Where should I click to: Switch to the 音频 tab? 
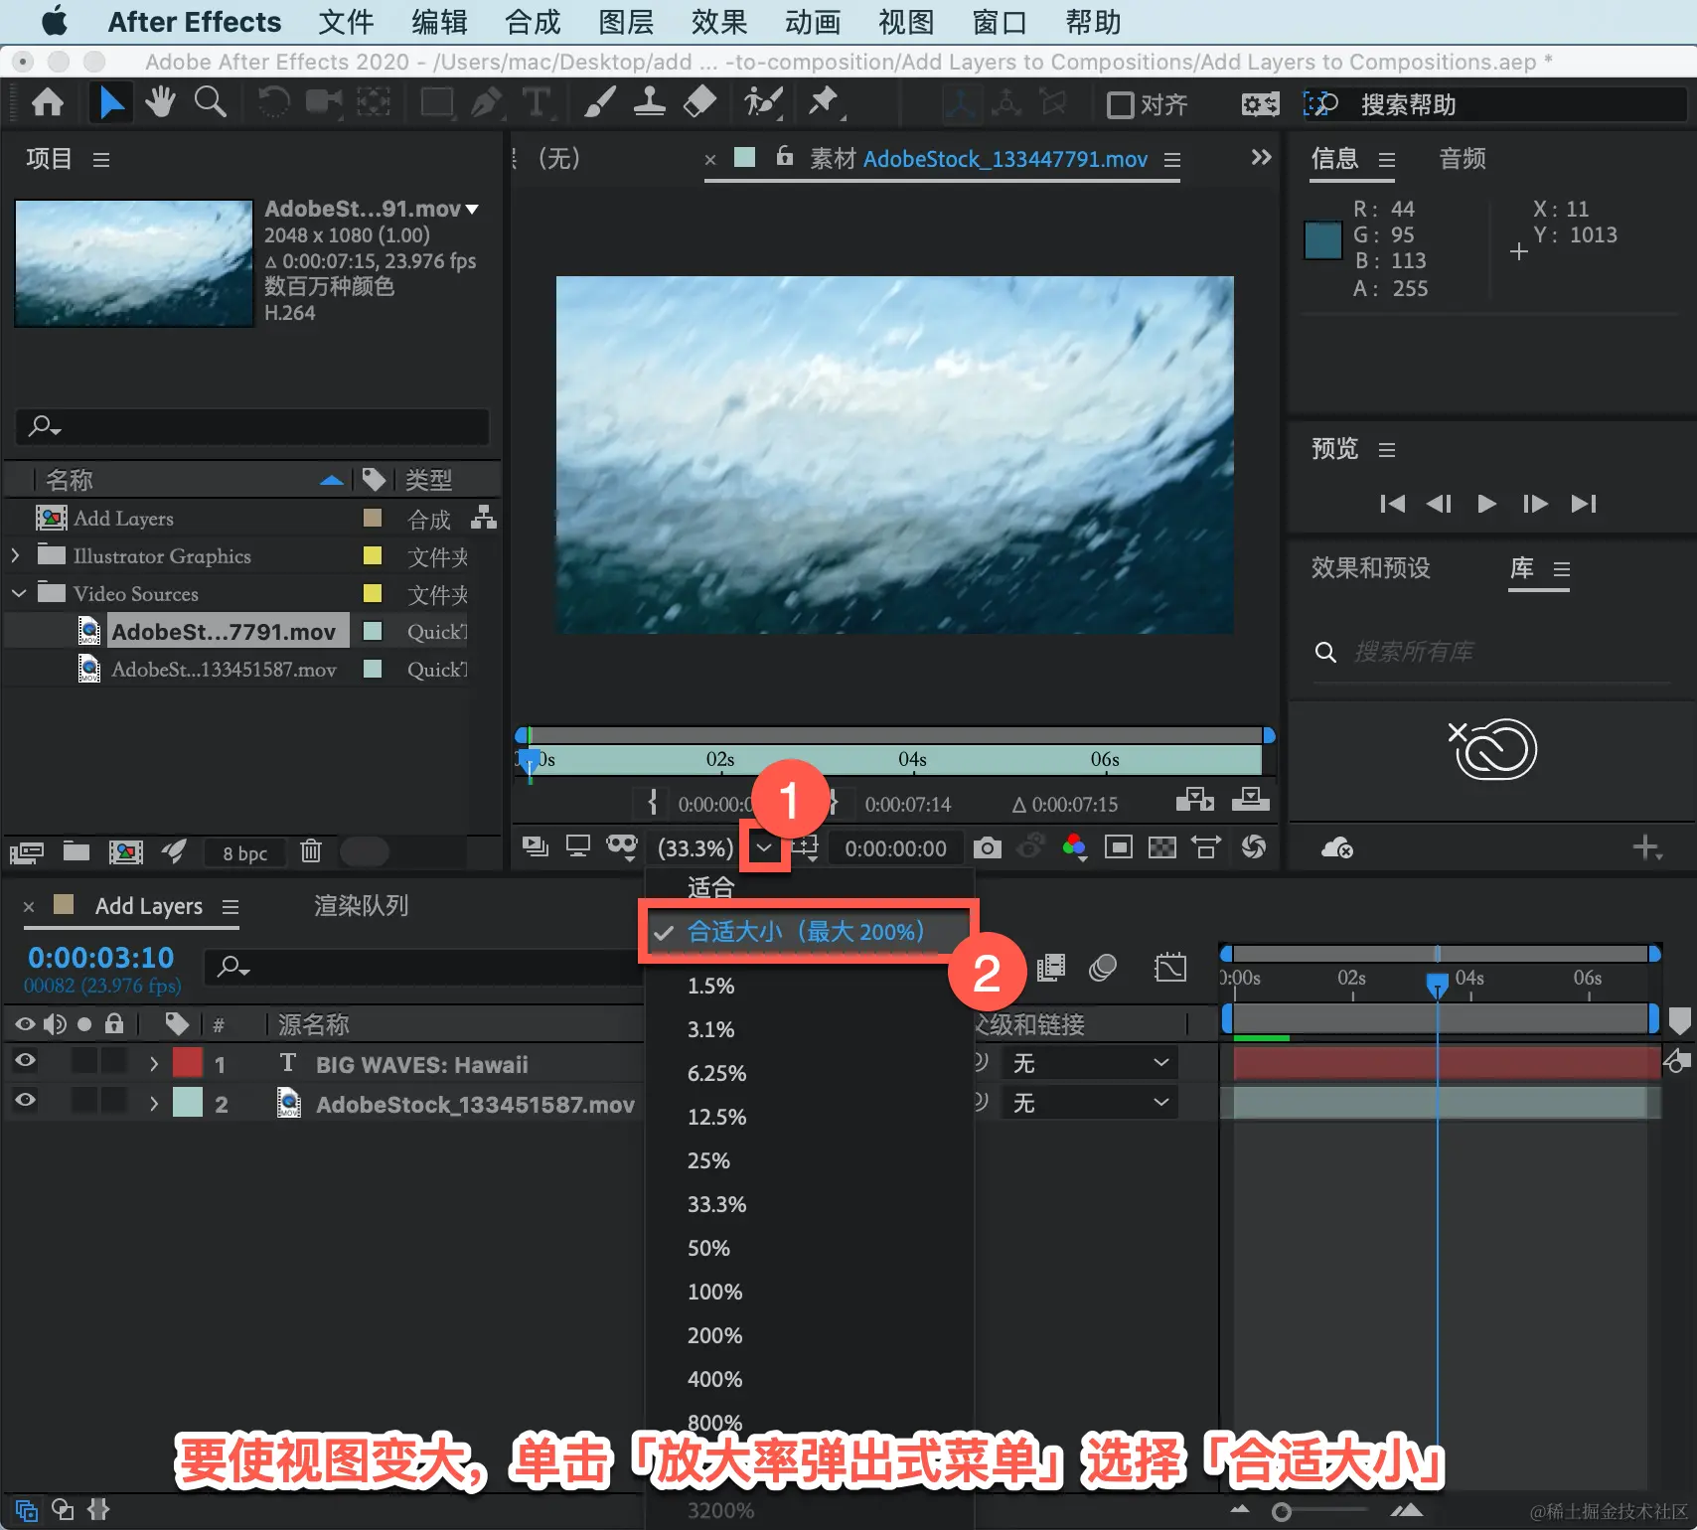(1463, 159)
